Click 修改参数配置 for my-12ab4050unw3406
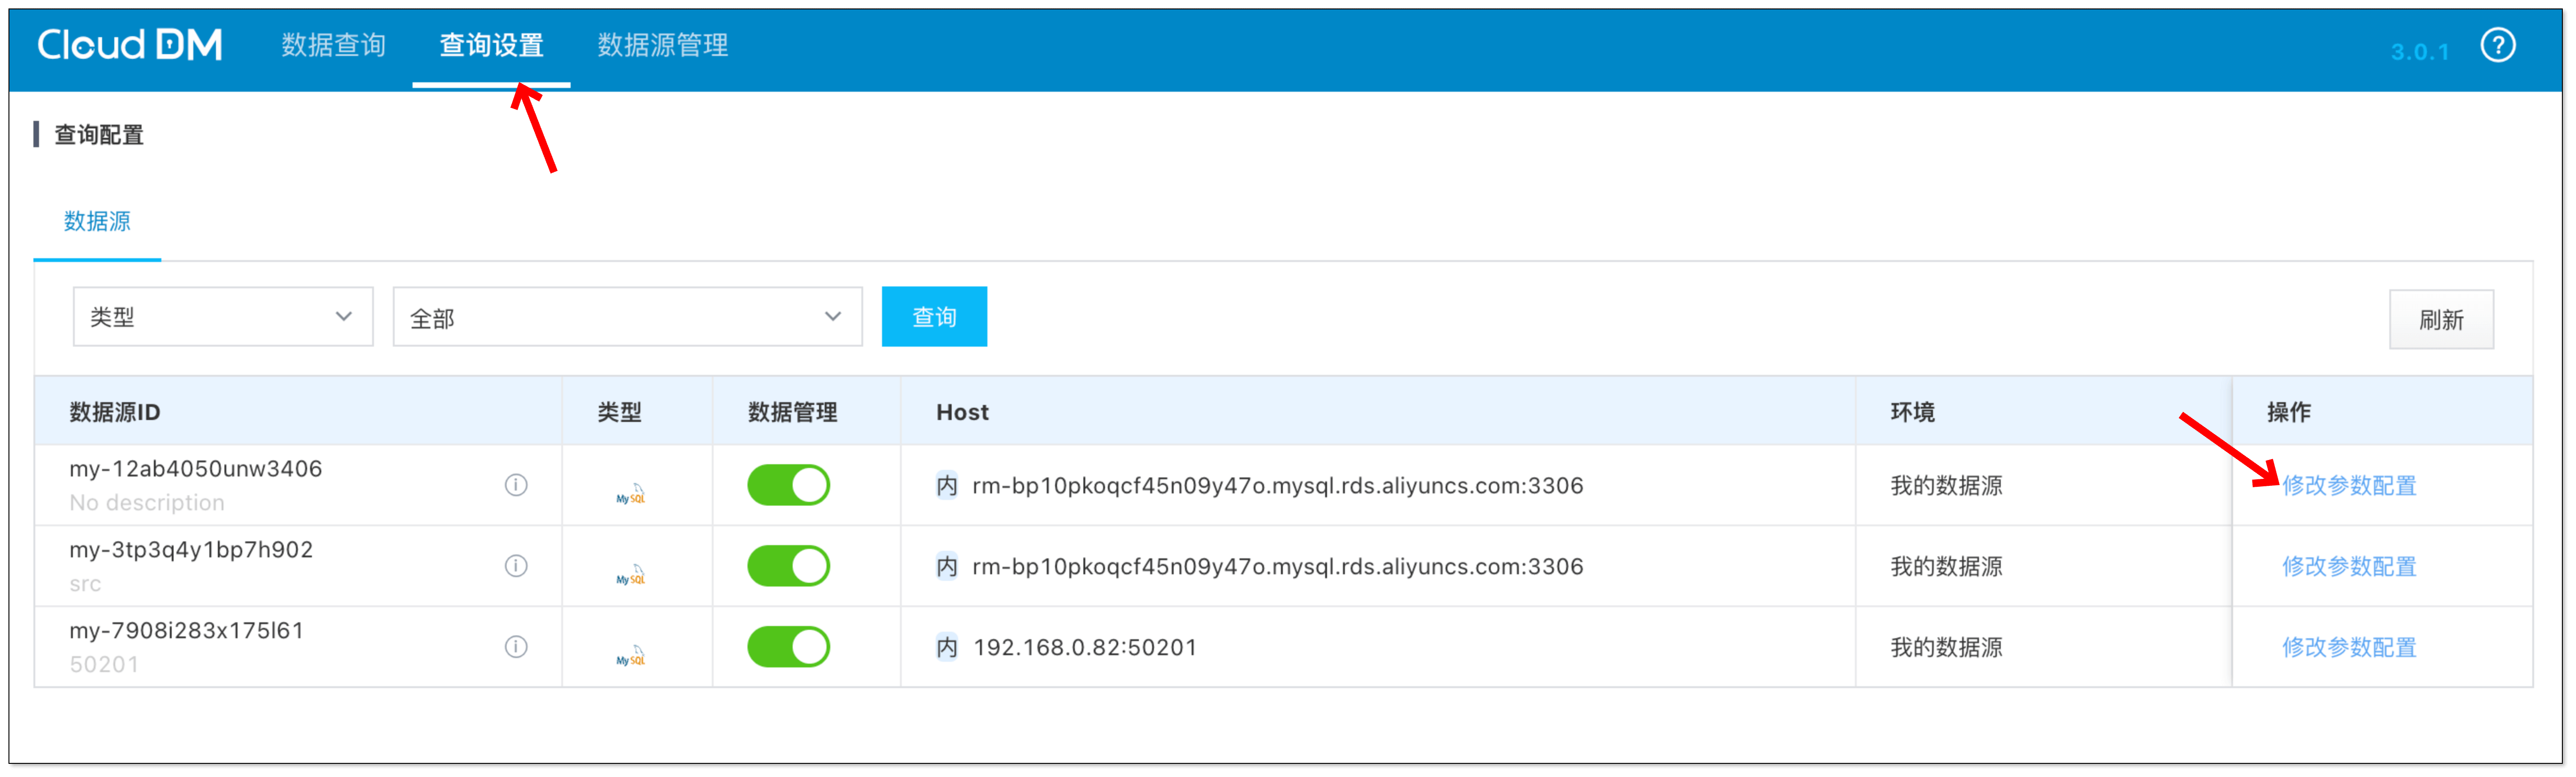The width and height of the screenshot is (2576, 777). pyautogui.click(x=2348, y=485)
